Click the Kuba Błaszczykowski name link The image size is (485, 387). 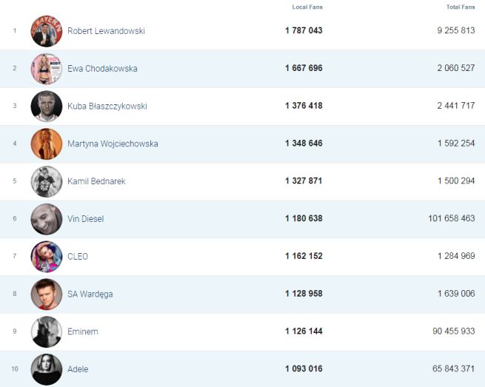click(107, 107)
